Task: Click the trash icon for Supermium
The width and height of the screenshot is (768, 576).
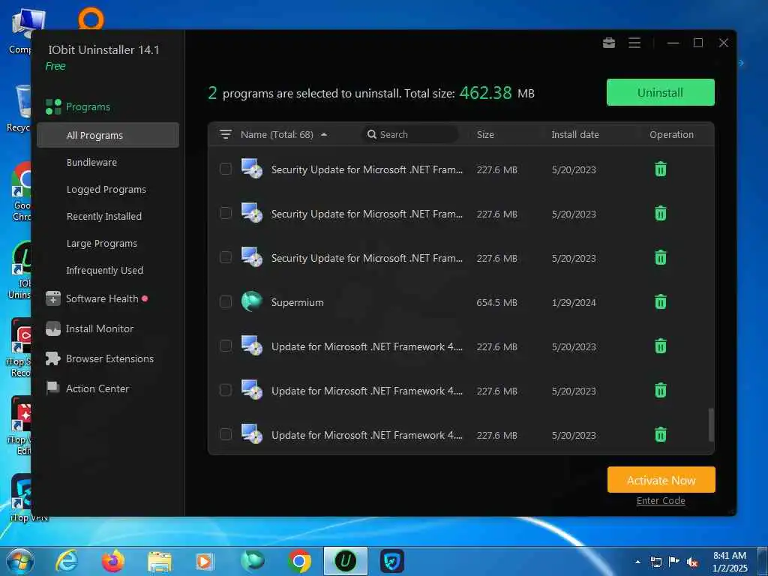Action: pyautogui.click(x=661, y=301)
